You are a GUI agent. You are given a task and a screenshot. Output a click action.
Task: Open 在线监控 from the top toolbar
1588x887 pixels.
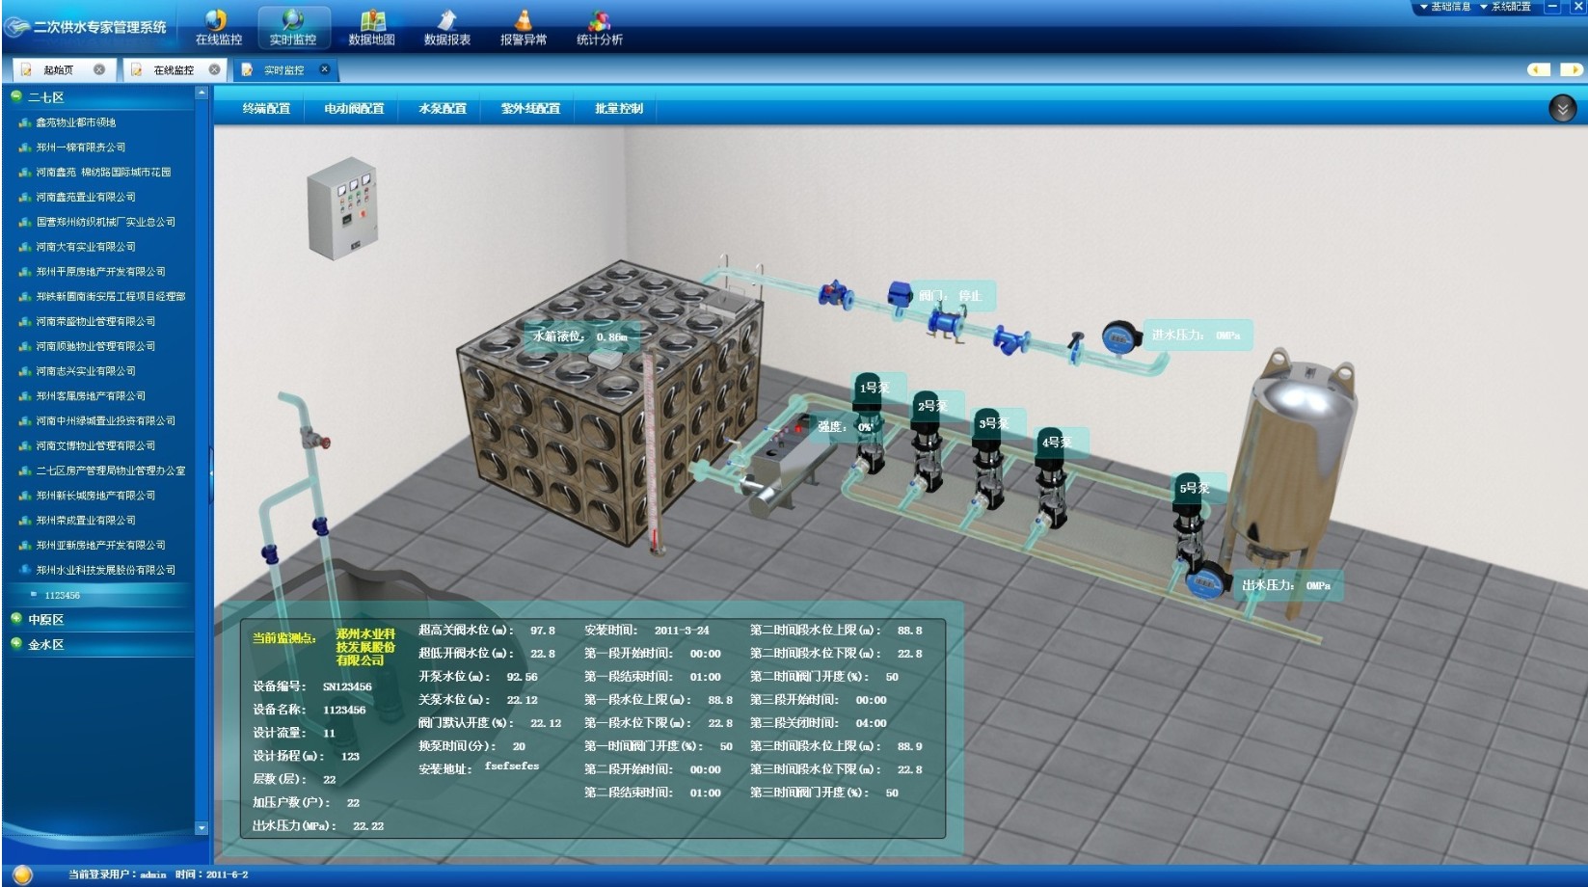218,26
